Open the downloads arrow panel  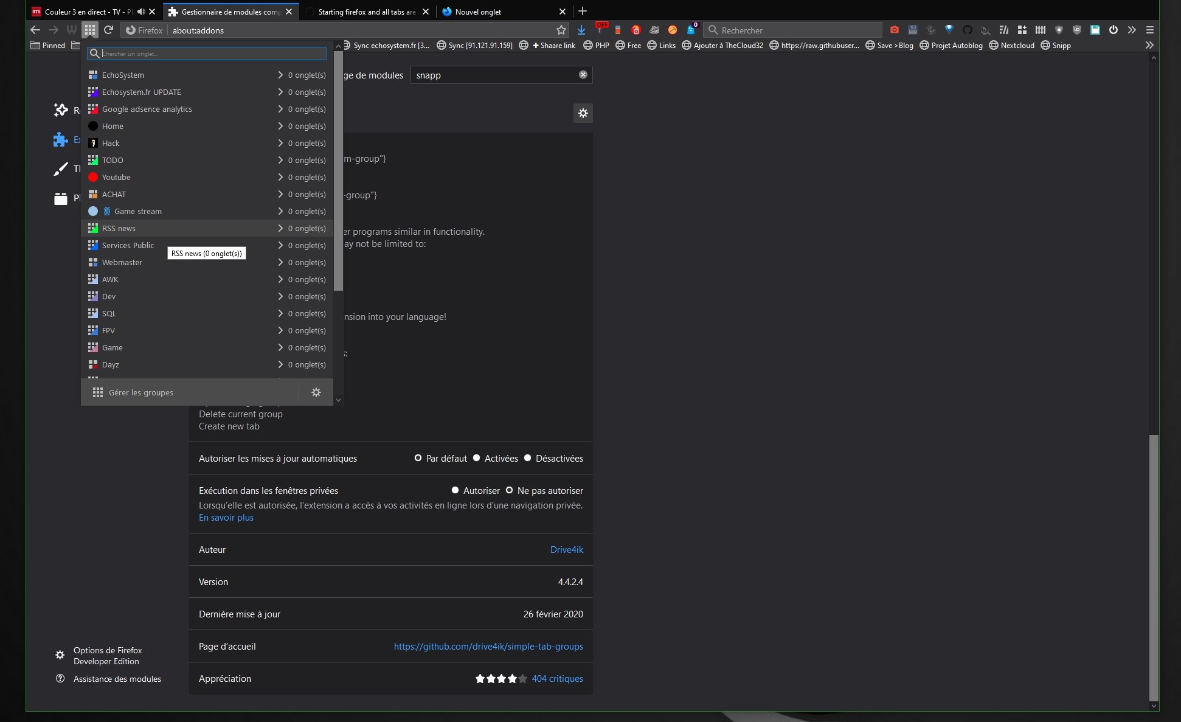pyautogui.click(x=581, y=30)
